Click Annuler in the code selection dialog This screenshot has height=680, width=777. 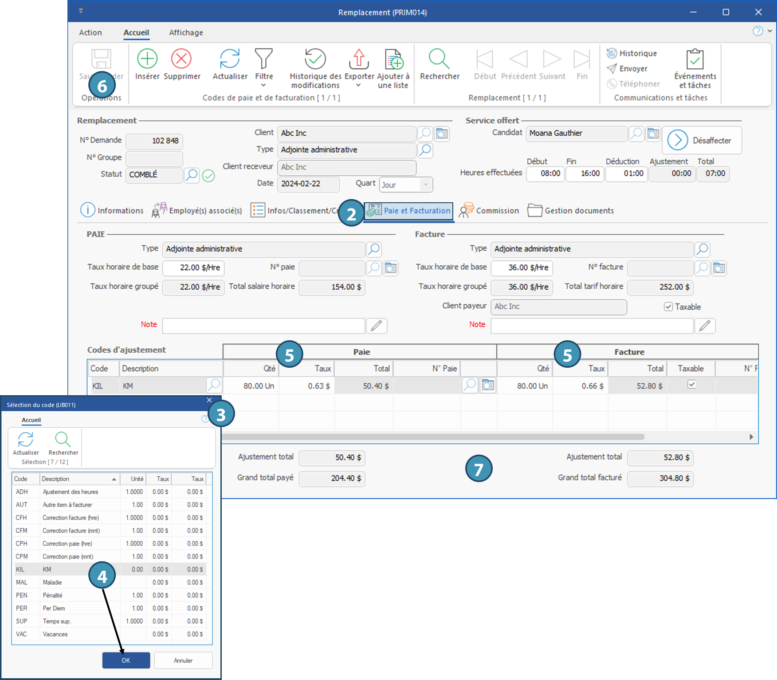pyautogui.click(x=183, y=660)
